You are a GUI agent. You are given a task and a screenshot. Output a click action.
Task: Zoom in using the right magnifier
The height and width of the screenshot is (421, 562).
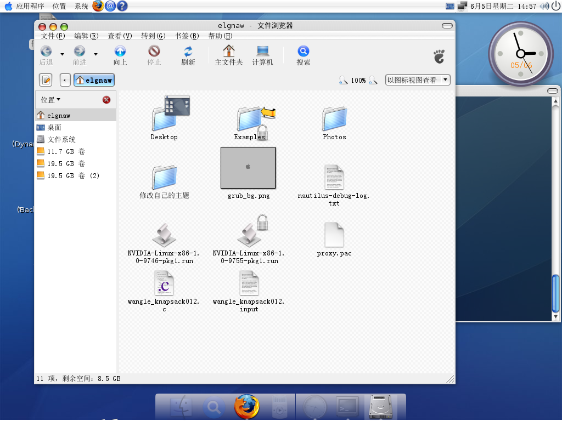pos(373,80)
